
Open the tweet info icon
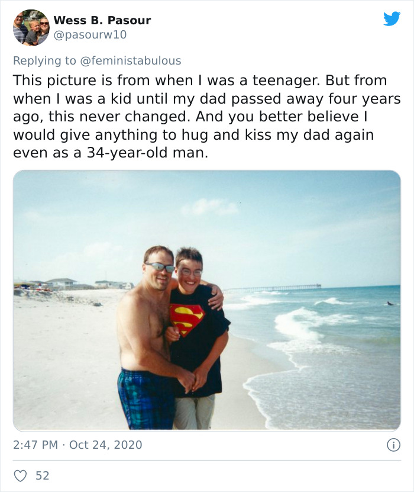[x=393, y=444]
